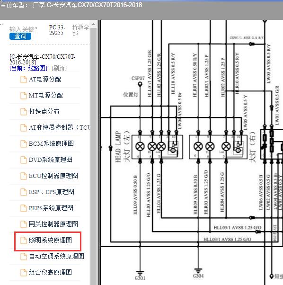Image resolution: width=283 pixels, height=285 pixels.
Task: Click the PC.33-29255 label
Action: click(57, 30)
